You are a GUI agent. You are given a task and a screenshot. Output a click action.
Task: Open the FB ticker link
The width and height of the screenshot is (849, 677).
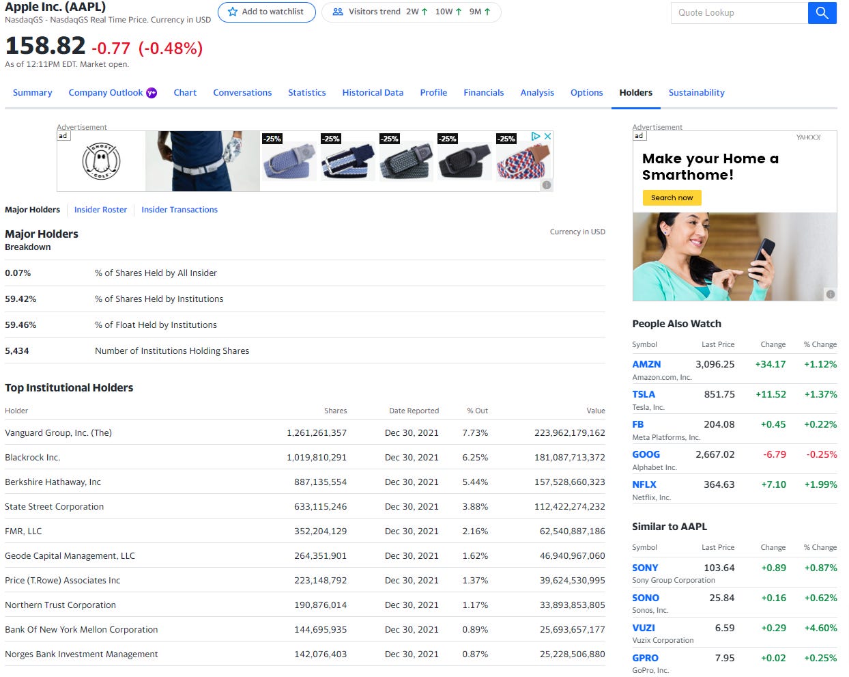click(638, 425)
